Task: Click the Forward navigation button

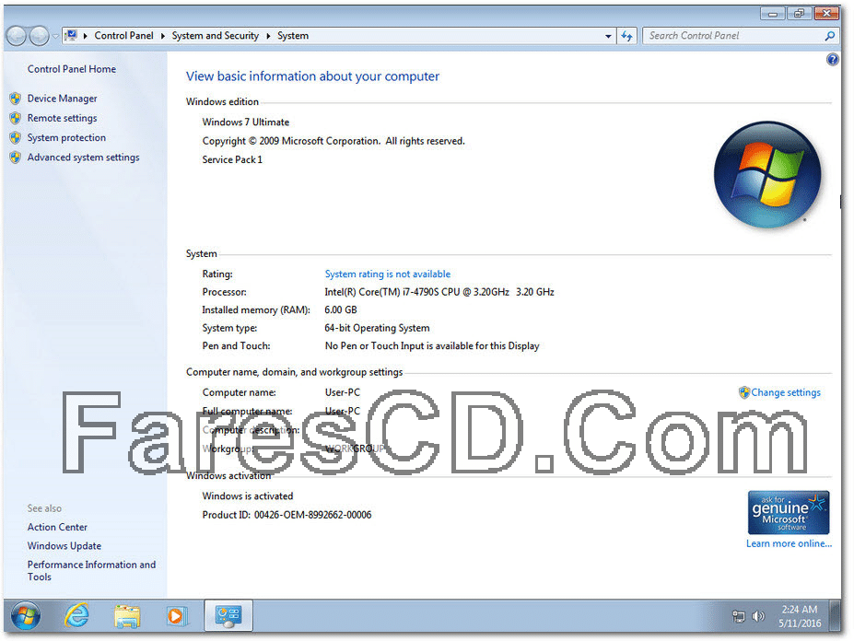Action: pos(39,36)
